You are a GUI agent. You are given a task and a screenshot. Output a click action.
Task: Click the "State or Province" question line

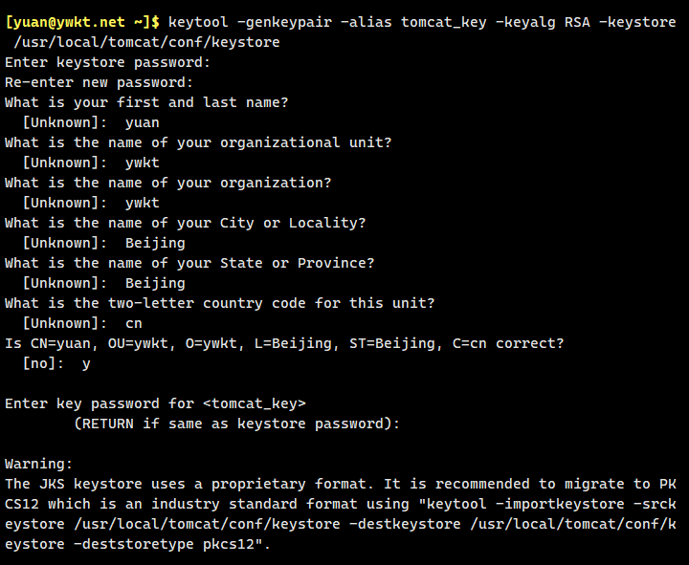point(189,263)
